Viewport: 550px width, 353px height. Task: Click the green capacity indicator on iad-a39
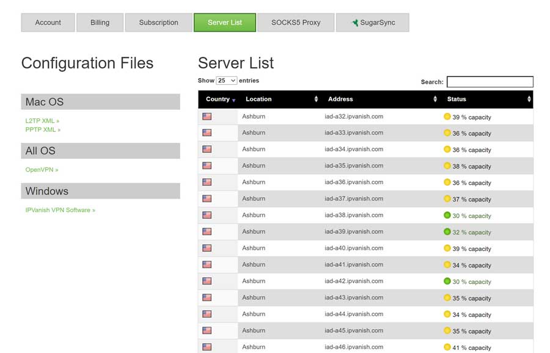447,231
